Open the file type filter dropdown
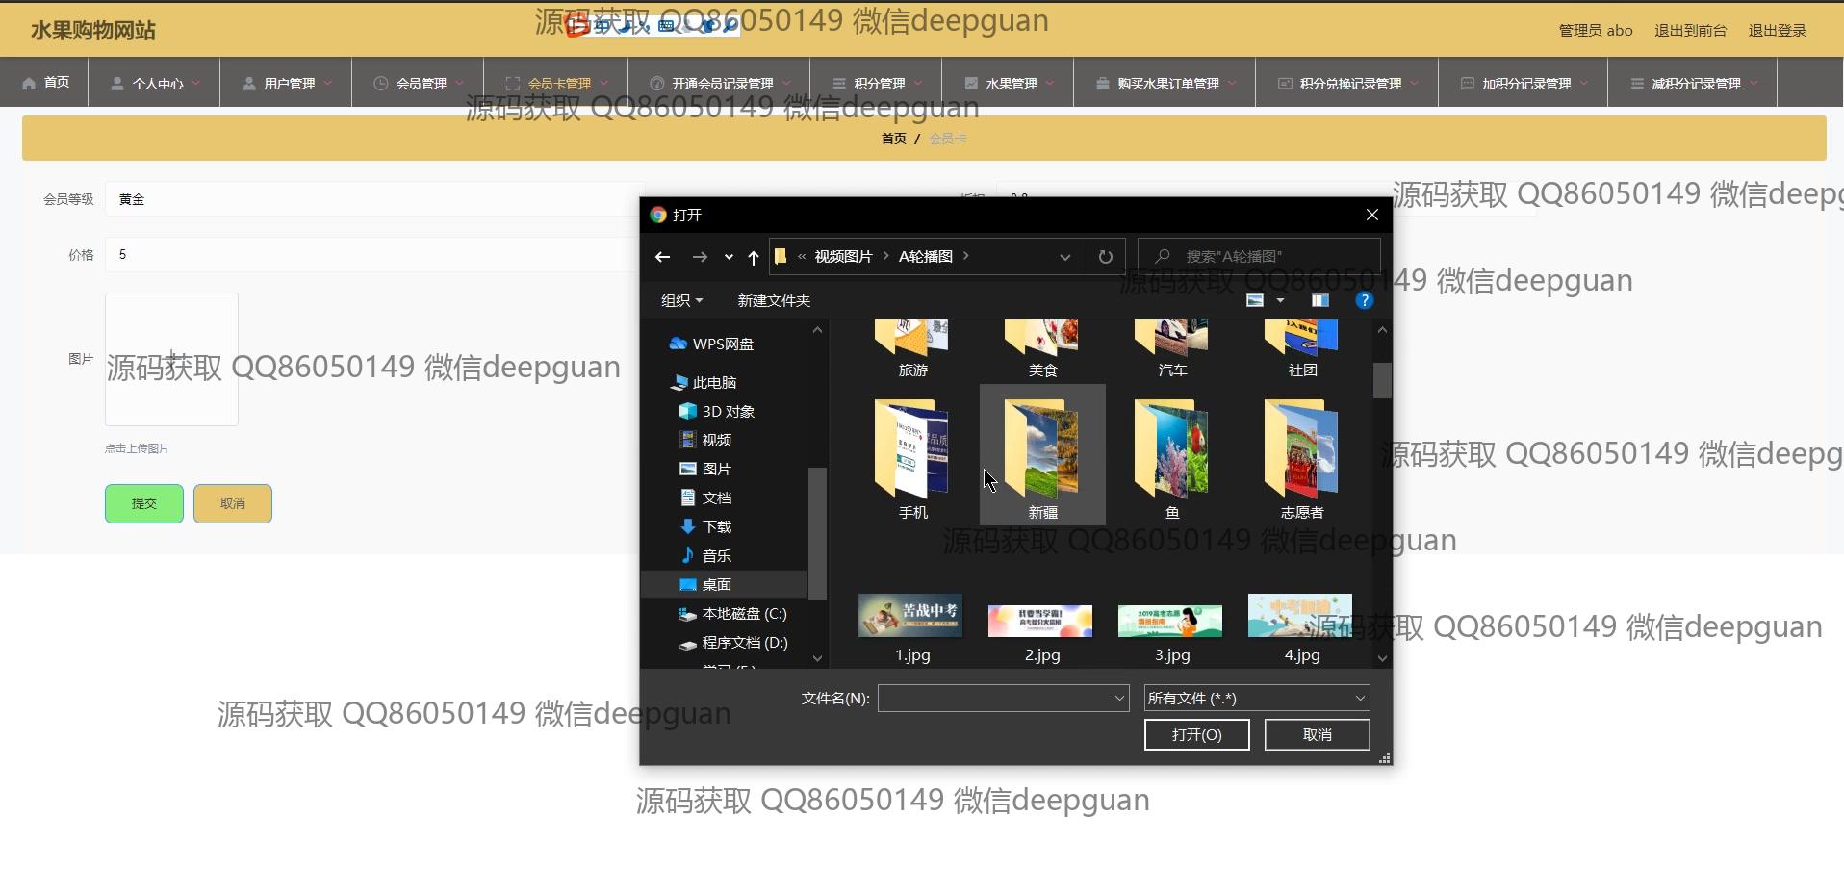The height and width of the screenshot is (893, 1844). [x=1256, y=699]
